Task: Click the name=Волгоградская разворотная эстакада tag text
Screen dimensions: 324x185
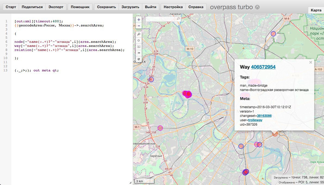Action: tap(274, 90)
